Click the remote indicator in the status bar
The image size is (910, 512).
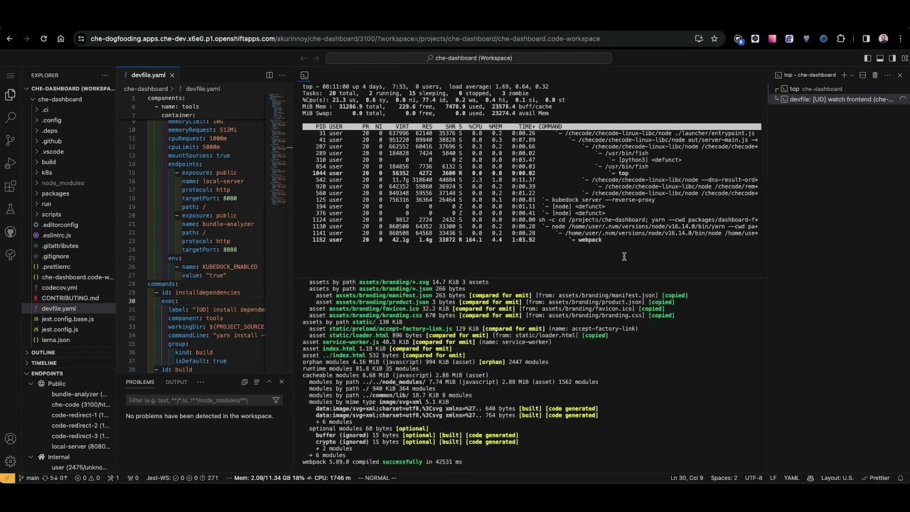point(7,478)
